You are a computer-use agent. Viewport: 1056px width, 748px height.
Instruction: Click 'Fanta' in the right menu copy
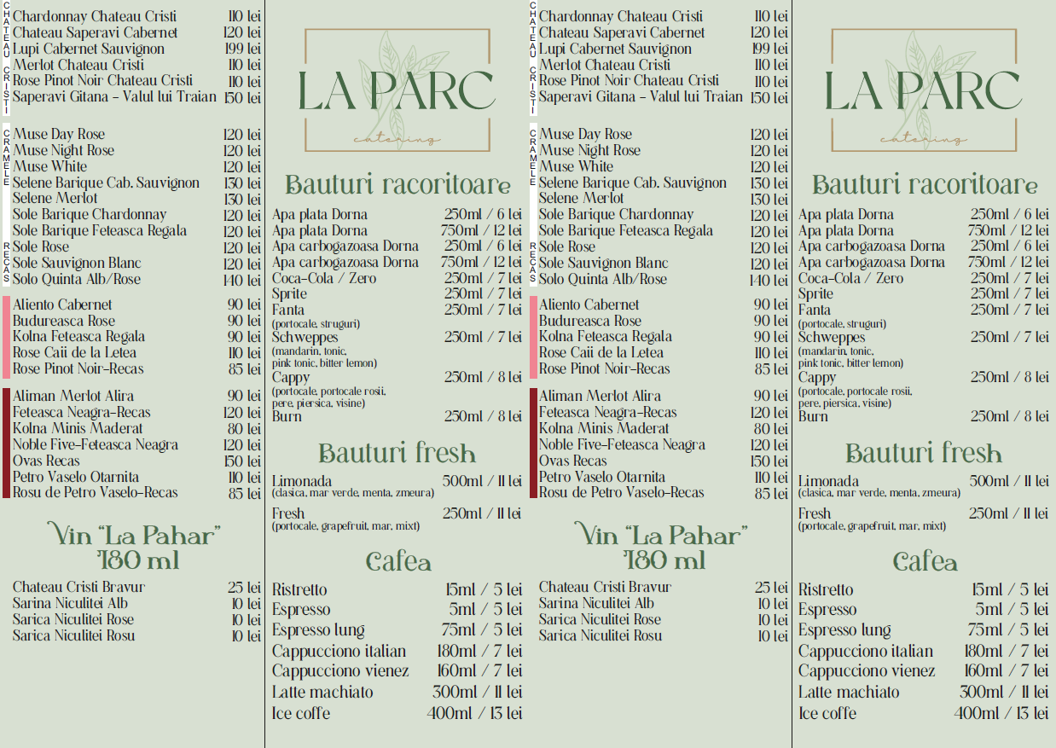click(815, 310)
